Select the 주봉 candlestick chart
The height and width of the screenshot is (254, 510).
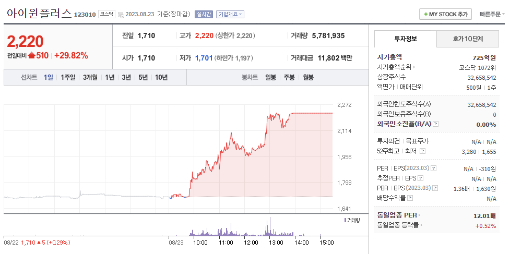pyautogui.click(x=289, y=77)
